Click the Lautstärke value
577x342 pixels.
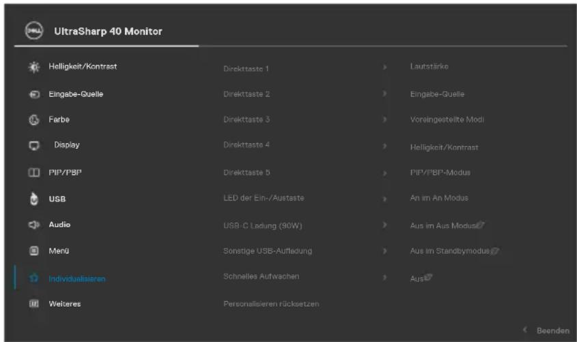429,67
